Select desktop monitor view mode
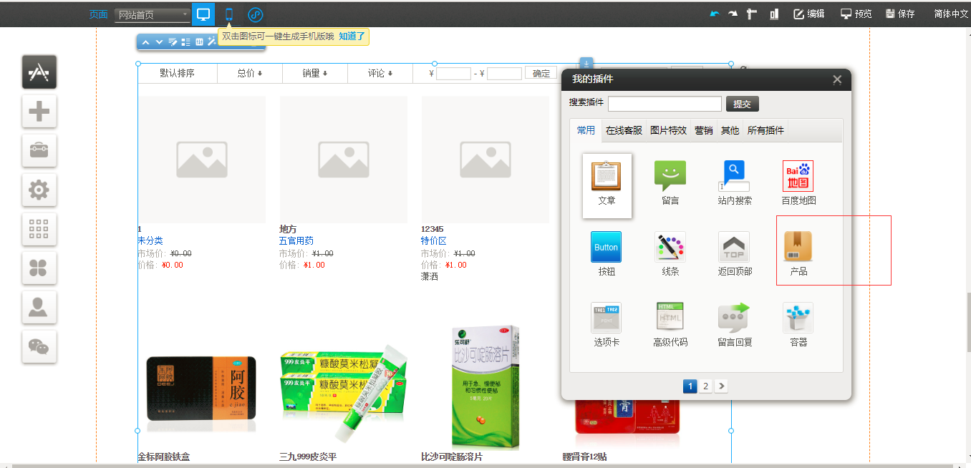971x468 pixels. (x=203, y=14)
